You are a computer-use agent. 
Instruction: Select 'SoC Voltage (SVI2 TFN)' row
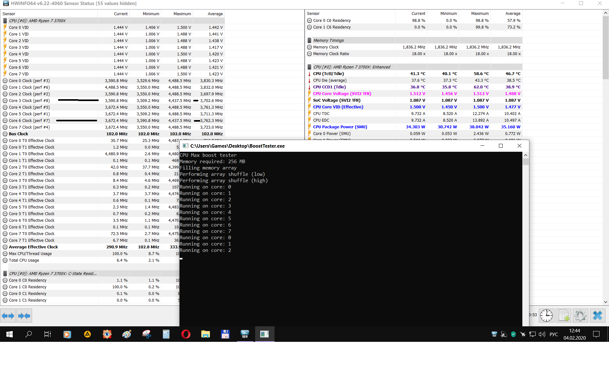414,100
